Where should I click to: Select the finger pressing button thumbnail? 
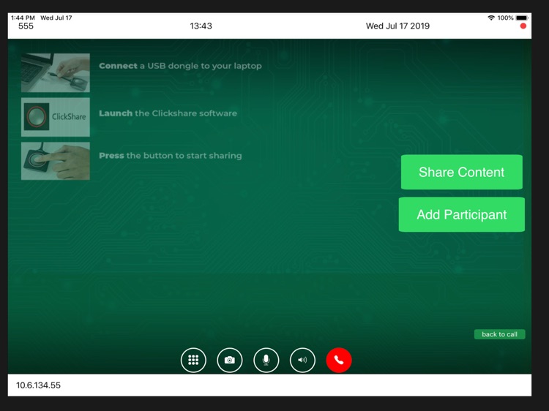click(x=56, y=161)
